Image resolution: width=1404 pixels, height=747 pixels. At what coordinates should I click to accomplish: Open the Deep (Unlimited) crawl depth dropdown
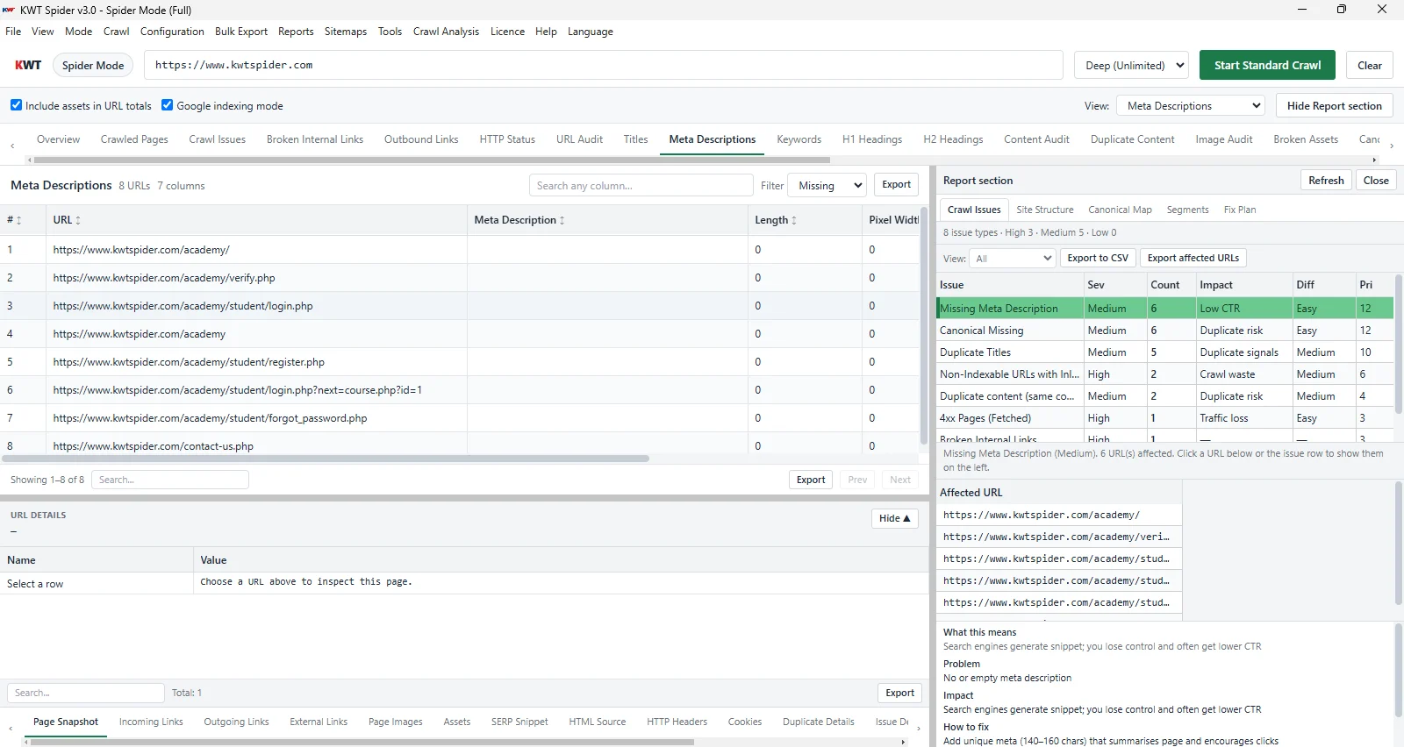1131,65
